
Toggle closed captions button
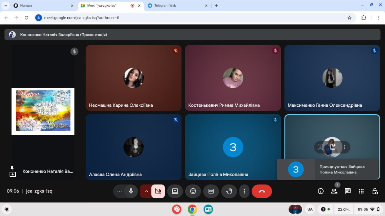[x=211, y=191]
